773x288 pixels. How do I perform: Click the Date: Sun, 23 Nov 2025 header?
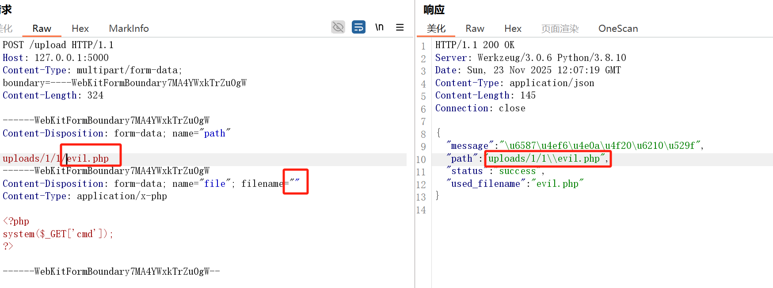[x=528, y=70]
